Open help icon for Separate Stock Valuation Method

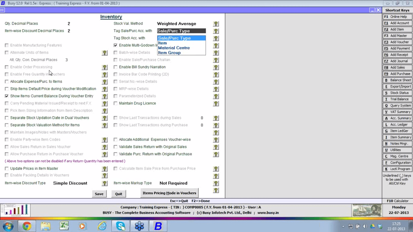(105, 125)
